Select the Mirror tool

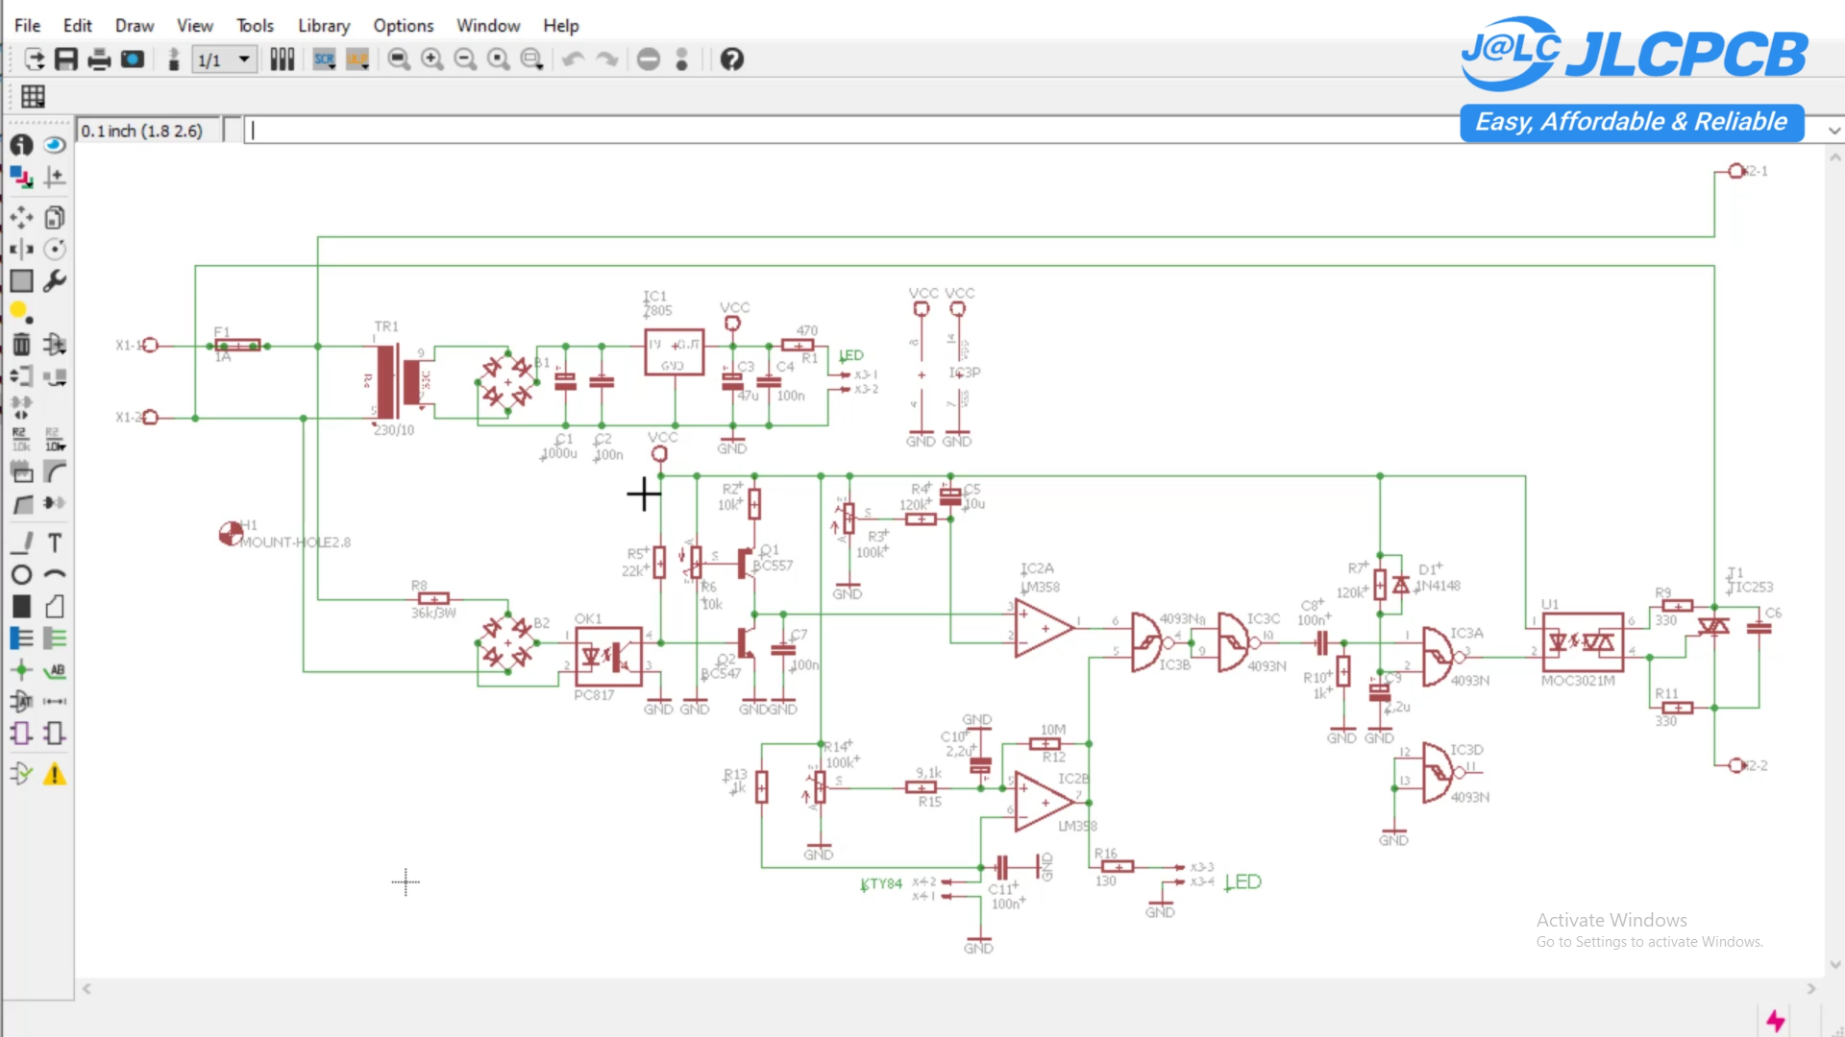pos(21,250)
